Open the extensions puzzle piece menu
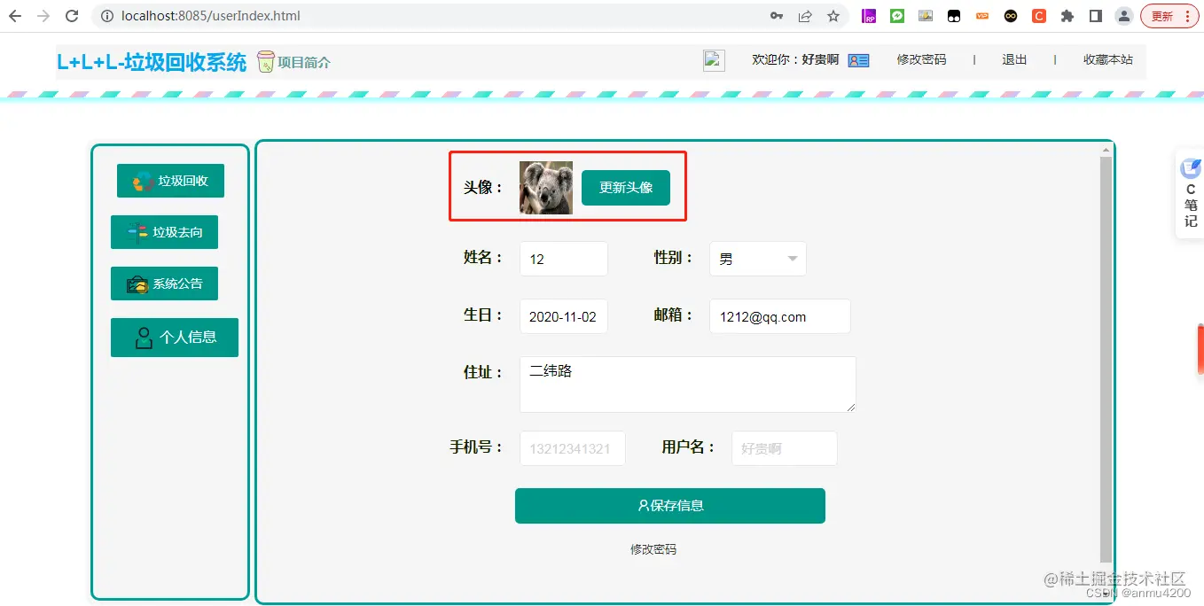 1067,16
